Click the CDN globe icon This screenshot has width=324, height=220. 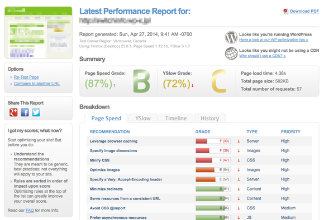point(231,53)
